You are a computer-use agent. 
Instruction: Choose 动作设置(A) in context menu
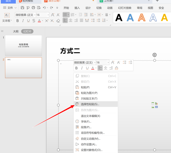coord(96,145)
